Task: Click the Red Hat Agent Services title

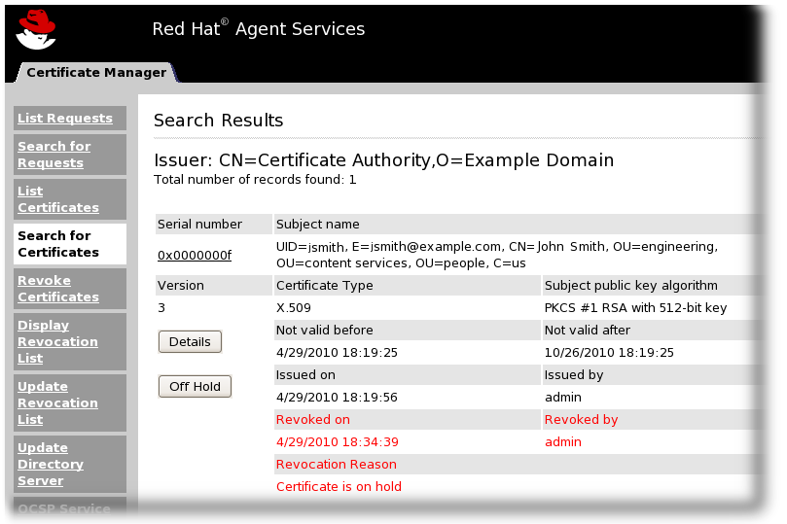Action: point(258,29)
